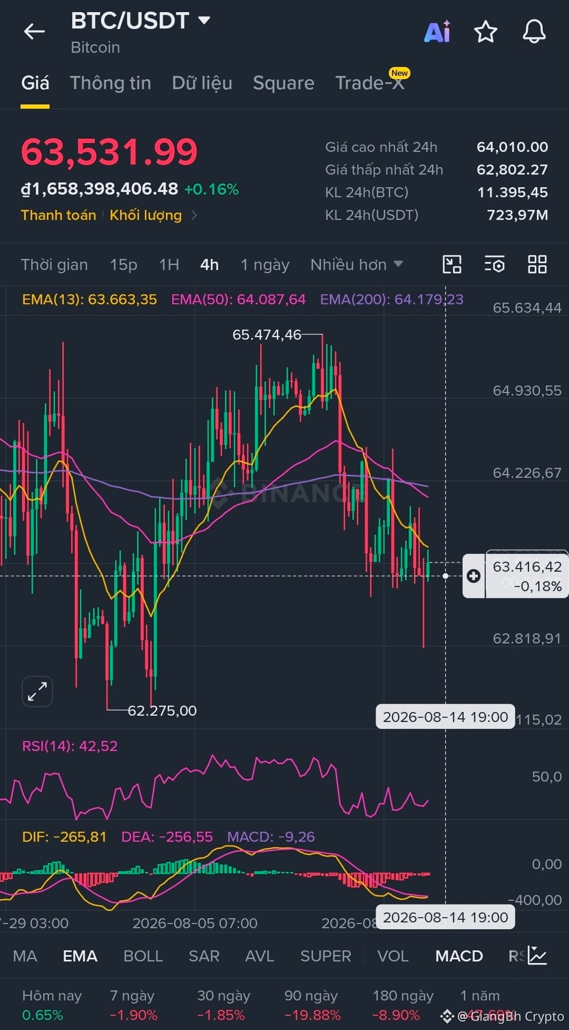Toggle the MACD sub-indicator
The height and width of the screenshot is (1030, 569).
click(459, 956)
